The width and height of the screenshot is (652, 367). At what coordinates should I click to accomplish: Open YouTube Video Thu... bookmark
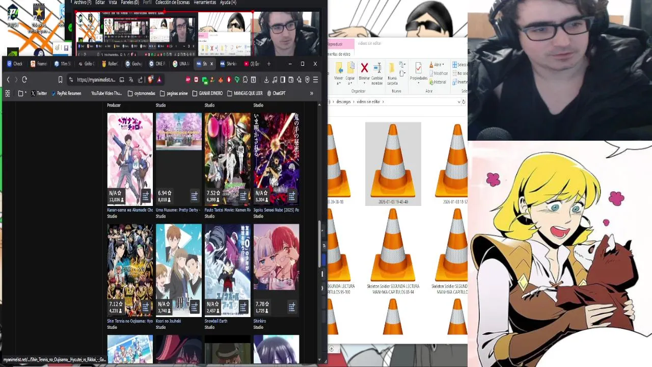tap(106, 93)
